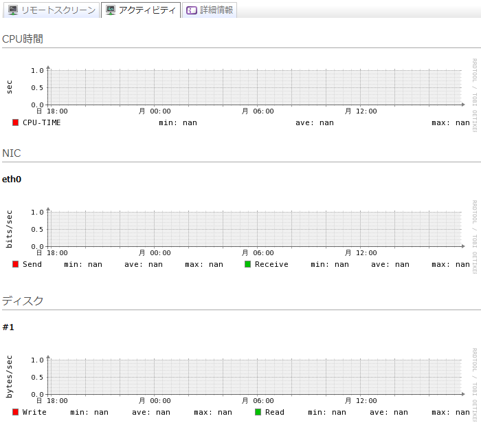The width and height of the screenshot is (481, 423).
Task: Click the disk bytes/sec graph area
Action: pos(254,377)
